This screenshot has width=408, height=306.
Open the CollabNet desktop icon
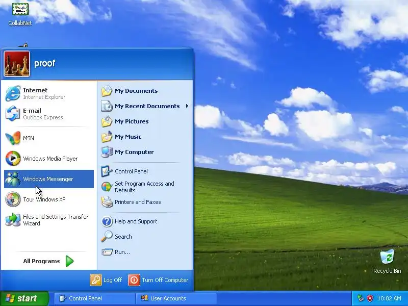[20, 14]
